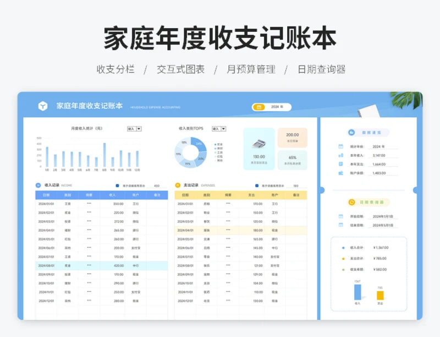This screenshot has height=337, width=440.
Task: Click the 类别 header in the yellow expense table
Action: point(207,195)
